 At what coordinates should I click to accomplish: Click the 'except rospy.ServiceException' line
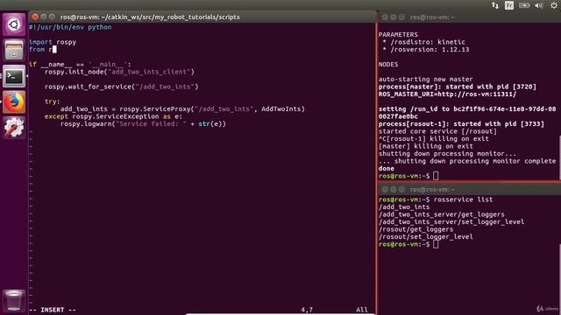113,116
